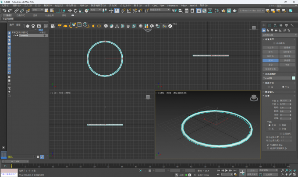298x177 pixels.
Task: Enable the AutoGrid checkbox under Object Type
Action: pos(274,43)
